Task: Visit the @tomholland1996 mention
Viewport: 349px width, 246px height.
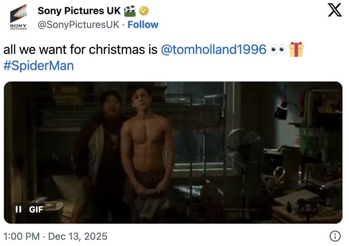Action: click(214, 50)
